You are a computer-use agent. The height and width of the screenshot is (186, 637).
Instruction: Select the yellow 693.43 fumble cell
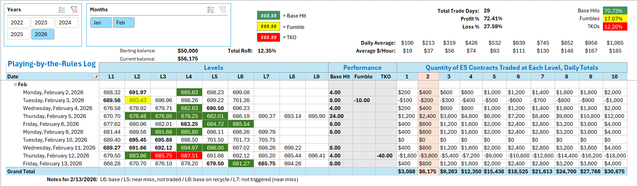point(138,100)
